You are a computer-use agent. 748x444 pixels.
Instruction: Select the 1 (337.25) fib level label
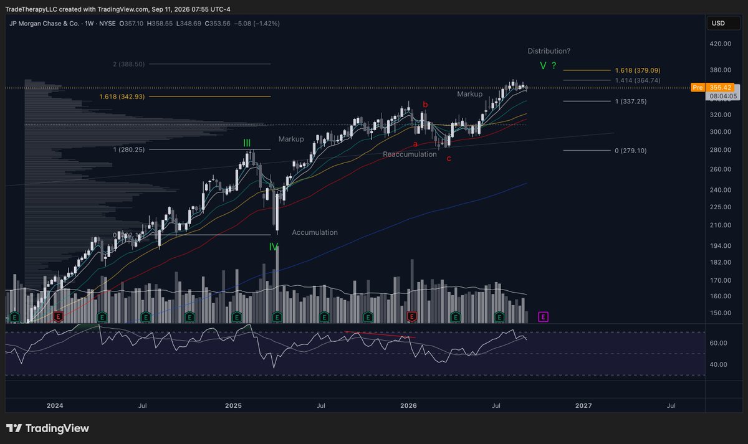coord(630,101)
